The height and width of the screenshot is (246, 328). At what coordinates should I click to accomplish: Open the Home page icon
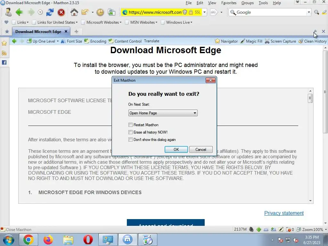(x=74, y=12)
